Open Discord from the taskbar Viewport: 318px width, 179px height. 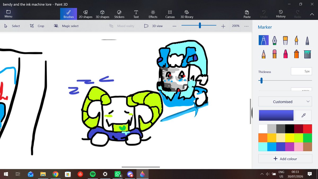pos(130,174)
